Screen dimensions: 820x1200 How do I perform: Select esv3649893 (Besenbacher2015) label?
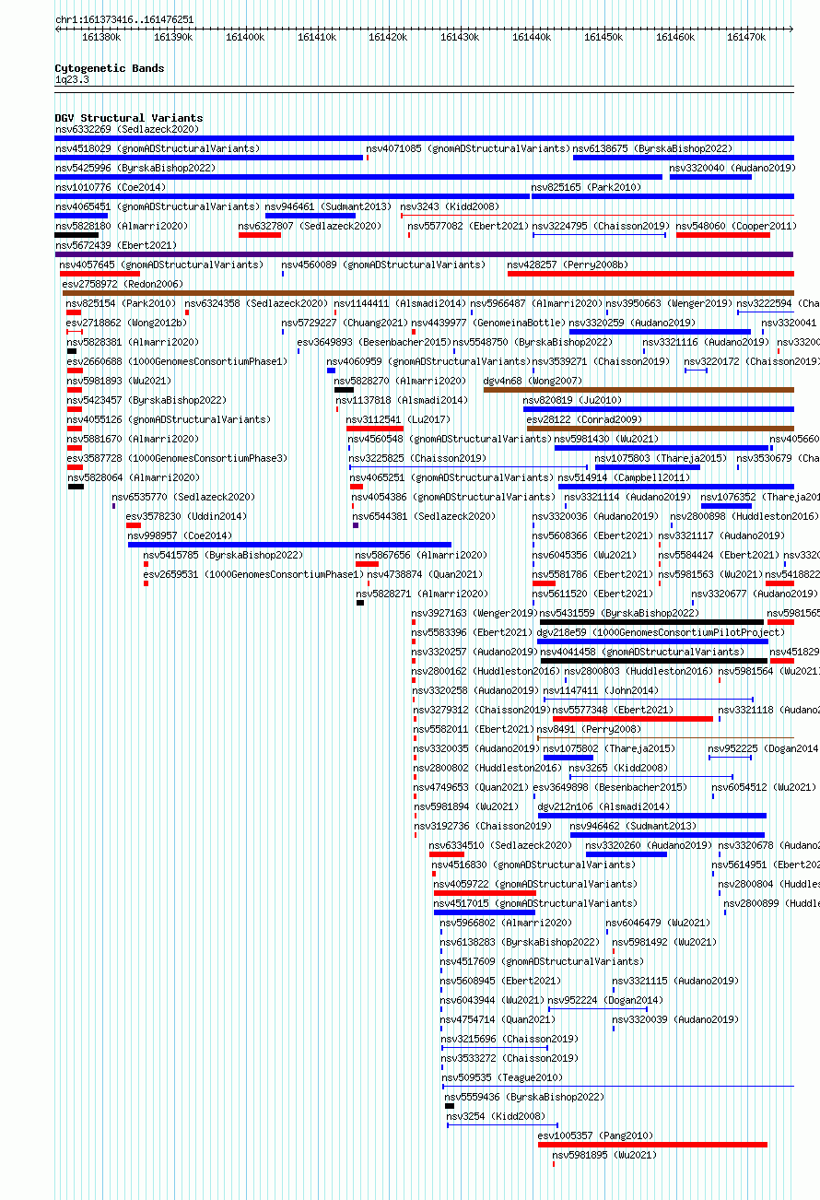tap(373, 342)
